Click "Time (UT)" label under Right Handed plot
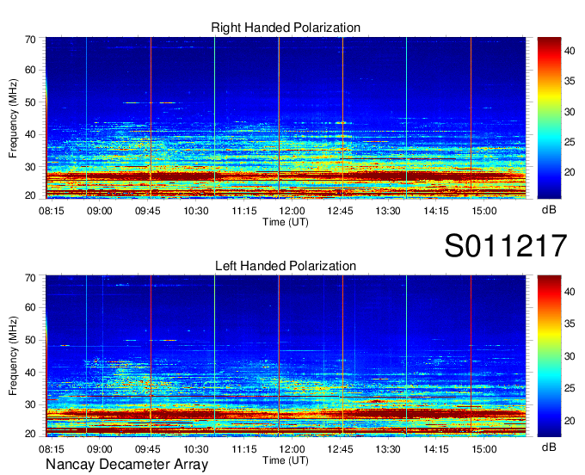 tap(286, 222)
